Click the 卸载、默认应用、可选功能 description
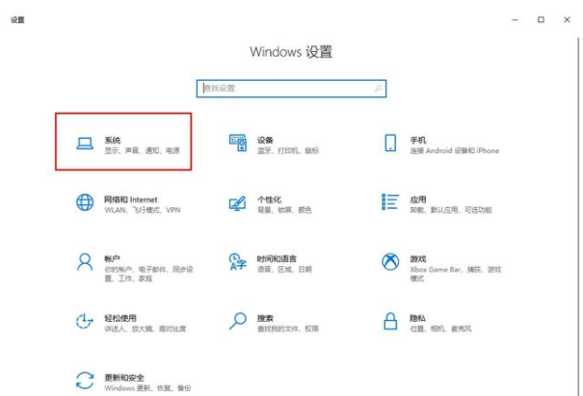This screenshot has height=396, width=583. click(x=451, y=210)
